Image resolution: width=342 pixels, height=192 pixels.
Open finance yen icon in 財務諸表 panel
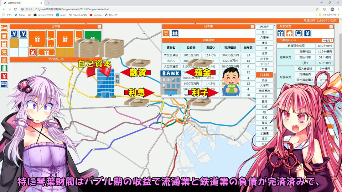[307, 33]
